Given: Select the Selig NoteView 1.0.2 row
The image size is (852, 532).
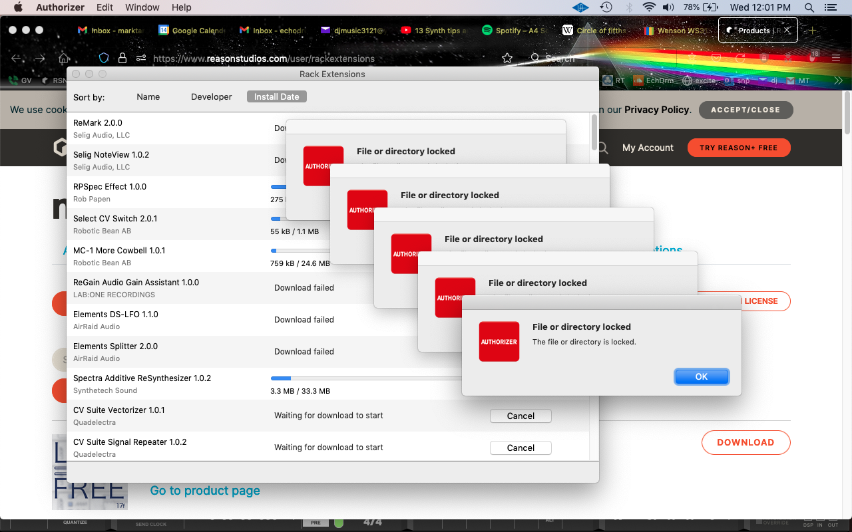Looking at the screenshot, I should pos(327,160).
